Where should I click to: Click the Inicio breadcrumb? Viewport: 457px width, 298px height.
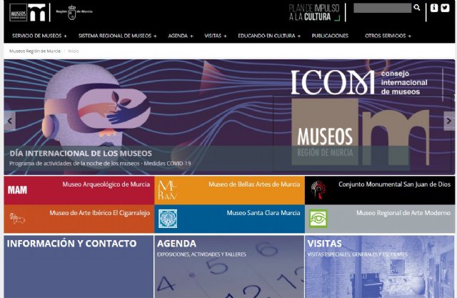tap(74, 51)
